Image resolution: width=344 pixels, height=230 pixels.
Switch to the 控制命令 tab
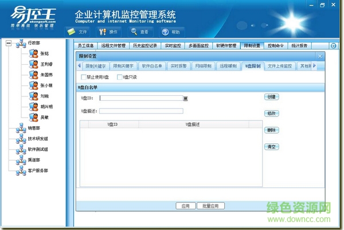(276, 46)
